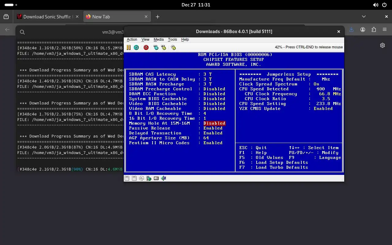Open 86Box settings via the gear toolbar icon
The width and height of the screenshot is (392, 245).
(x=173, y=47)
